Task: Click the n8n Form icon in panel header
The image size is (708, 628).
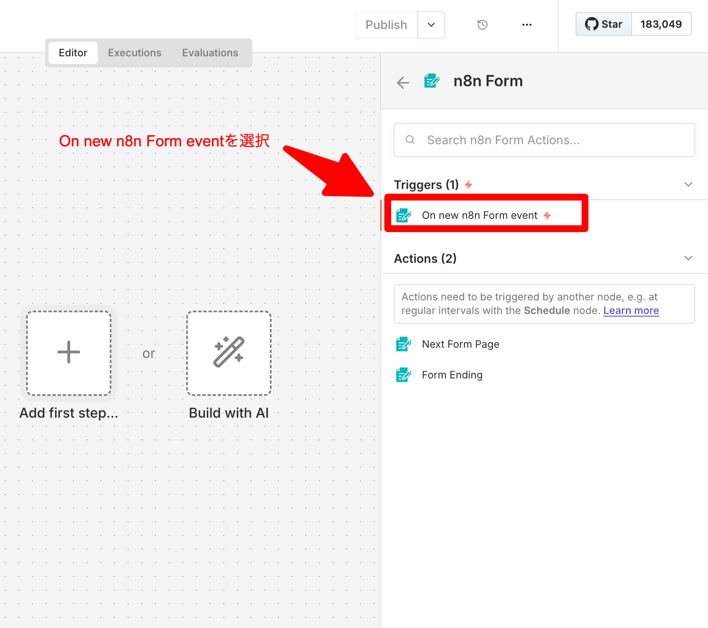Action: point(431,81)
